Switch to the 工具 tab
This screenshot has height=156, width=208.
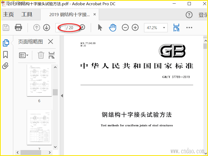[x=27, y=14]
